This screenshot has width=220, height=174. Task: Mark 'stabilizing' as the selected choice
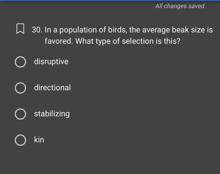20,114
